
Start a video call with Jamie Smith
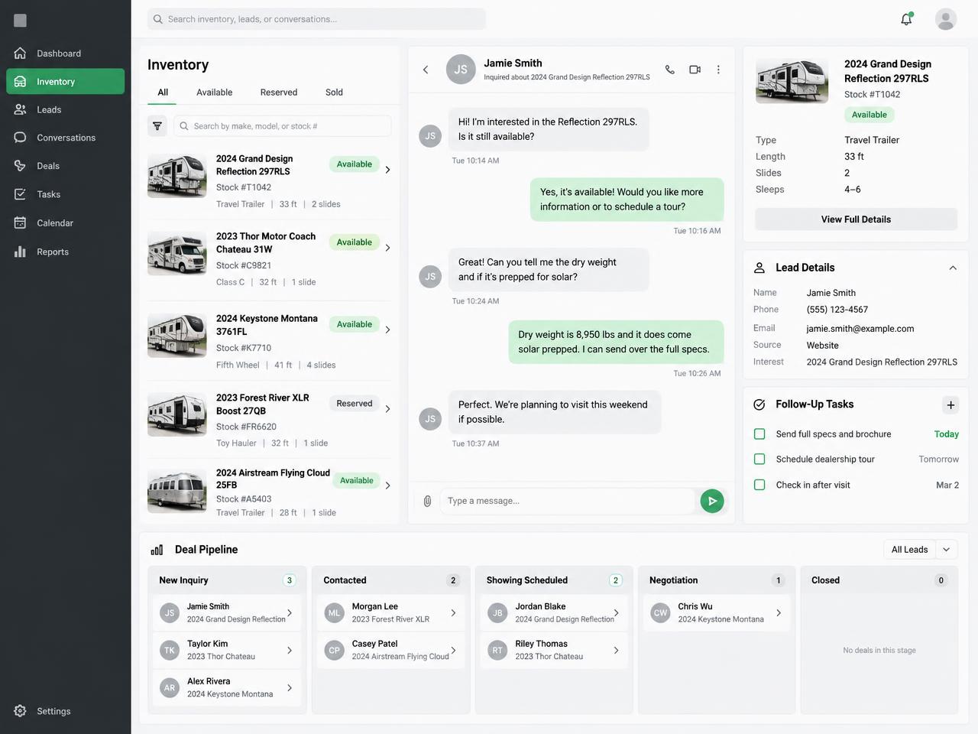[695, 70]
